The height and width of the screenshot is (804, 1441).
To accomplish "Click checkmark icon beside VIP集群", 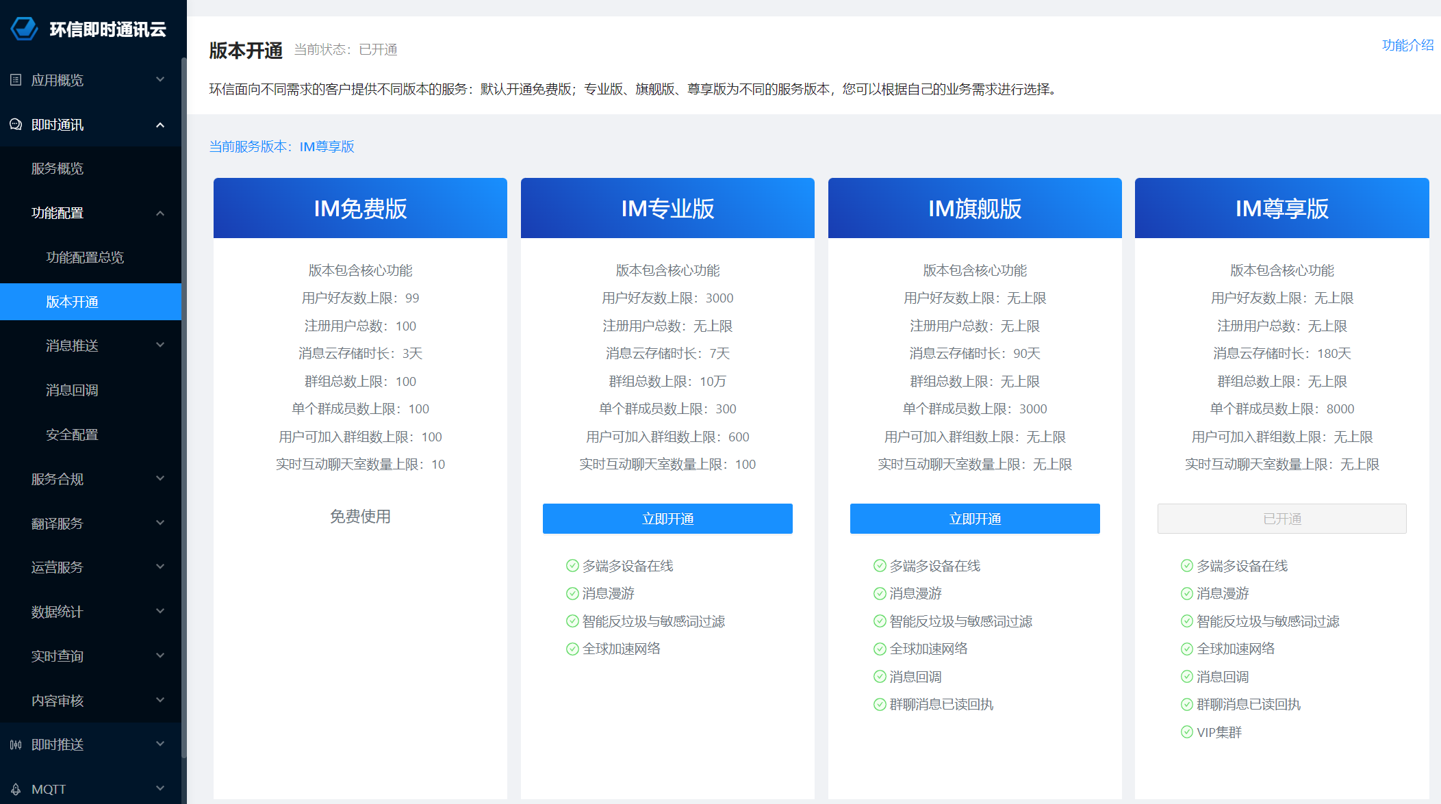I will pos(1187,732).
